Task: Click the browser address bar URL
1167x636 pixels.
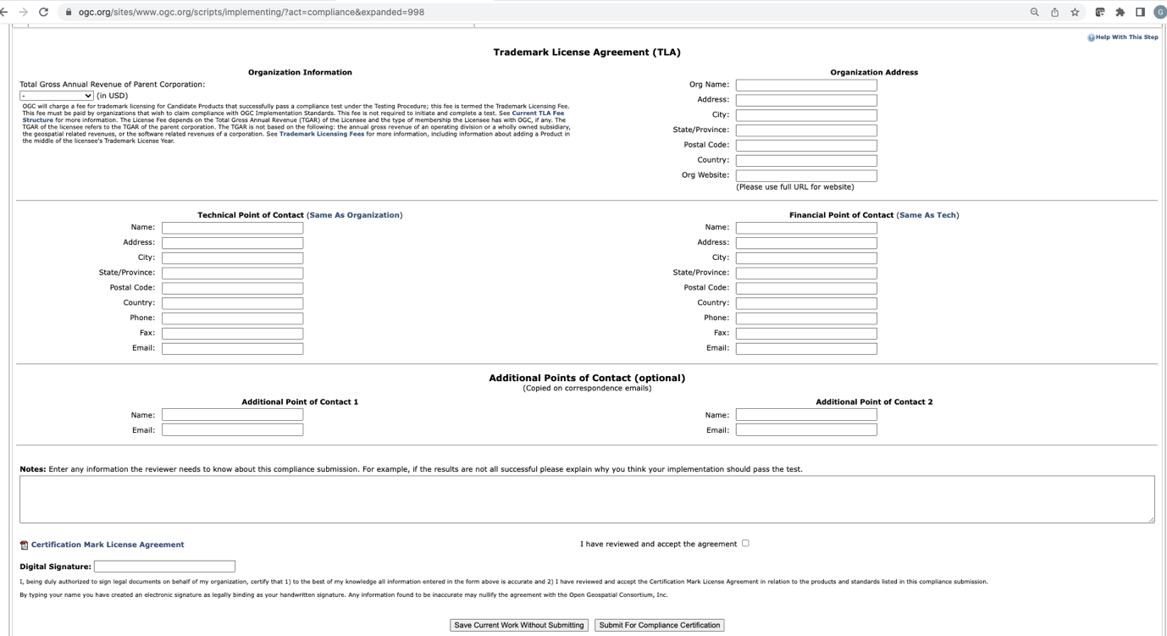Action: click(x=252, y=12)
